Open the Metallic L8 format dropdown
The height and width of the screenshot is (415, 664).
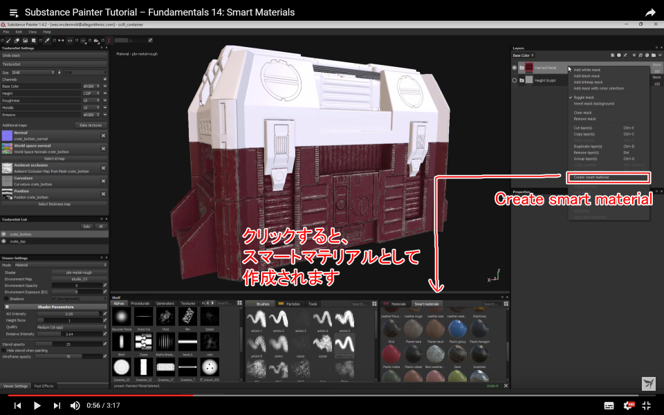point(91,108)
